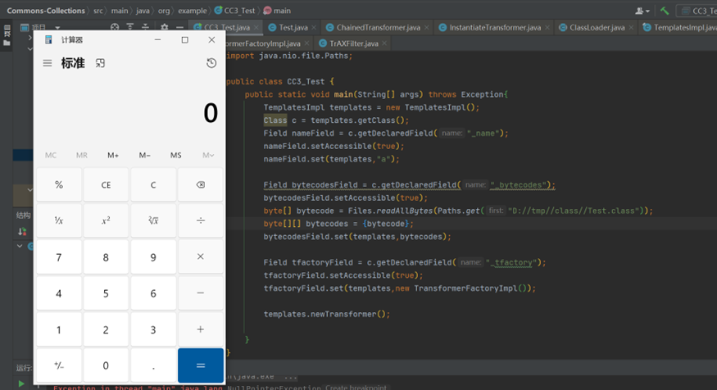Image resolution: width=717 pixels, height=390 pixels.
Task: Click the "_bytecodes" string in the editor
Action: pos(519,184)
